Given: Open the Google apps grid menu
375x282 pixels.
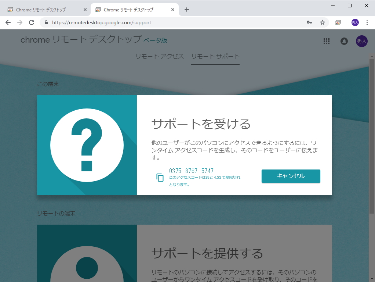Looking at the screenshot, I should (326, 41).
